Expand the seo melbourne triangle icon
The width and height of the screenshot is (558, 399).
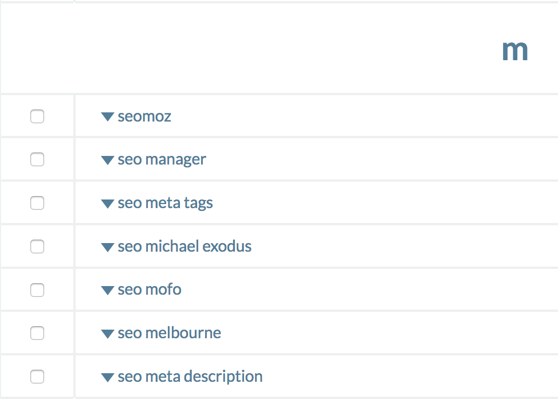(x=108, y=334)
